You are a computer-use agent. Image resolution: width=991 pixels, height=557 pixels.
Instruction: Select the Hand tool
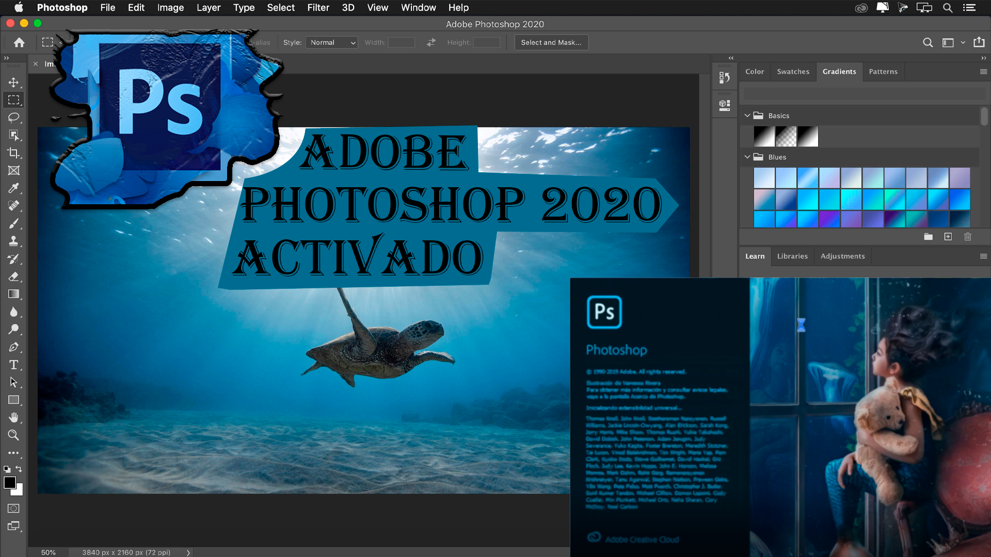(x=13, y=417)
